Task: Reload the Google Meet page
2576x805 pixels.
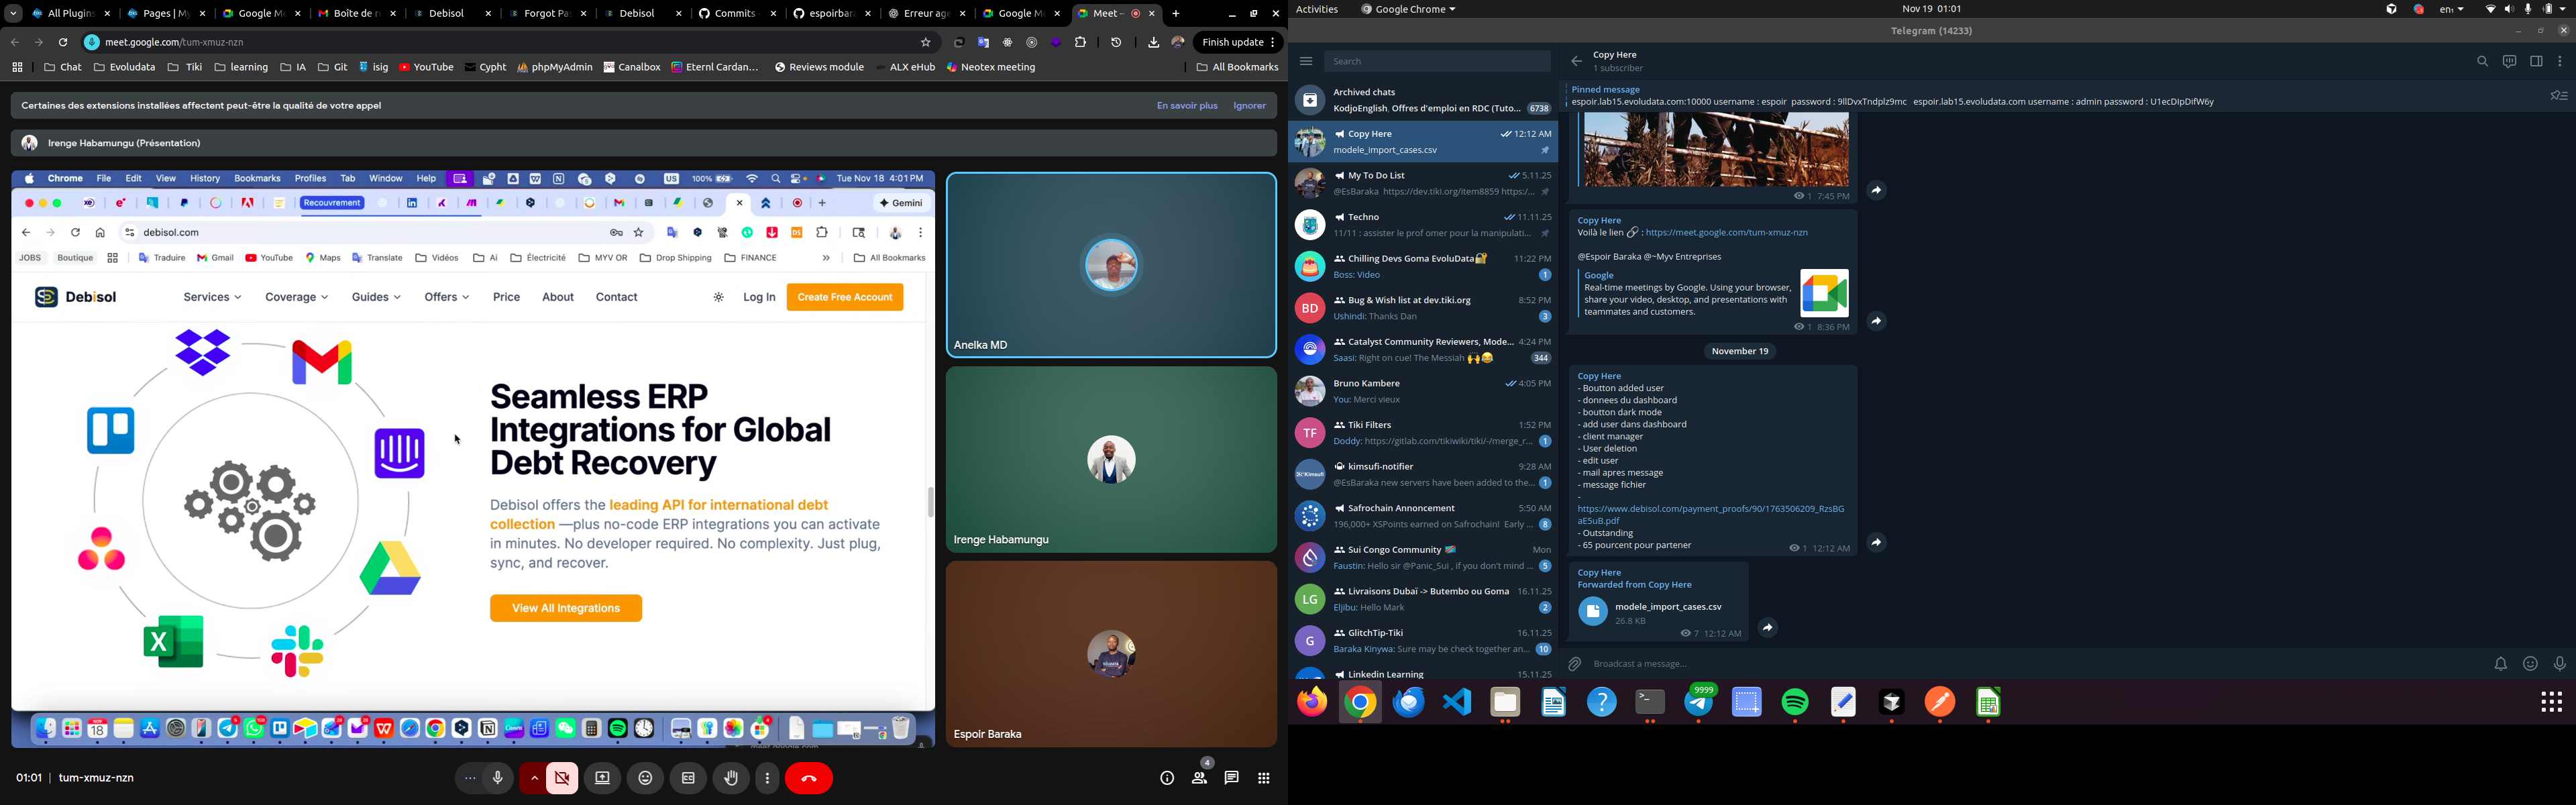Action: pyautogui.click(x=63, y=43)
